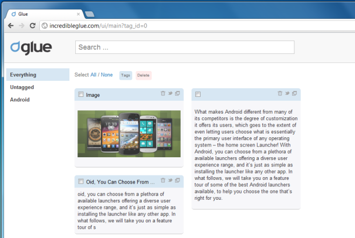Open the Everything category in sidebar
The image size is (355, 238).
(x=38, y=74)
